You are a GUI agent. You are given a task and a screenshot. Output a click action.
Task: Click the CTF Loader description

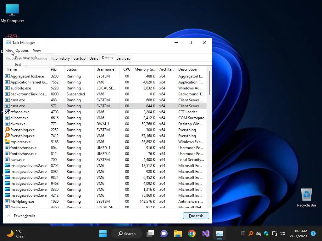[187, 112]
